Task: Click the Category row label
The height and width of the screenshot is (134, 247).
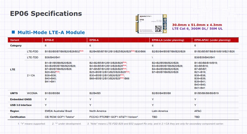Action: pyautogui.click(x=16, y=45)
